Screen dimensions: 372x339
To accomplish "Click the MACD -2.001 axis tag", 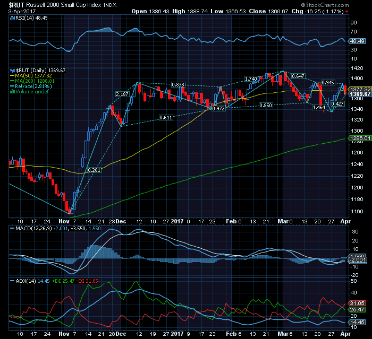I will tap(358, 260).
